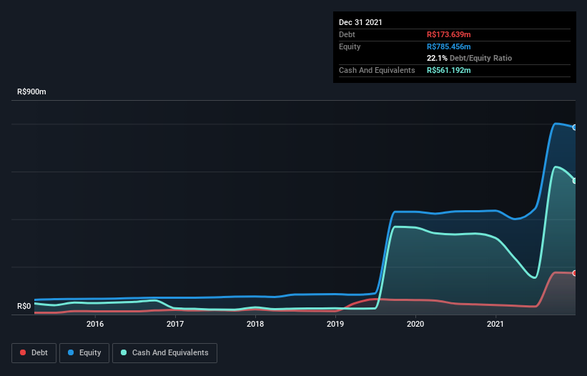Click the Cash And Equivalents tooltip label
The width and height of the screenshot is (587, 376).
(377, 70)
